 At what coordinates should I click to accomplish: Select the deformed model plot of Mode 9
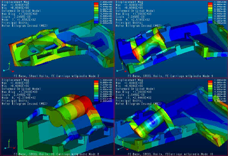(x=172, y=46)
